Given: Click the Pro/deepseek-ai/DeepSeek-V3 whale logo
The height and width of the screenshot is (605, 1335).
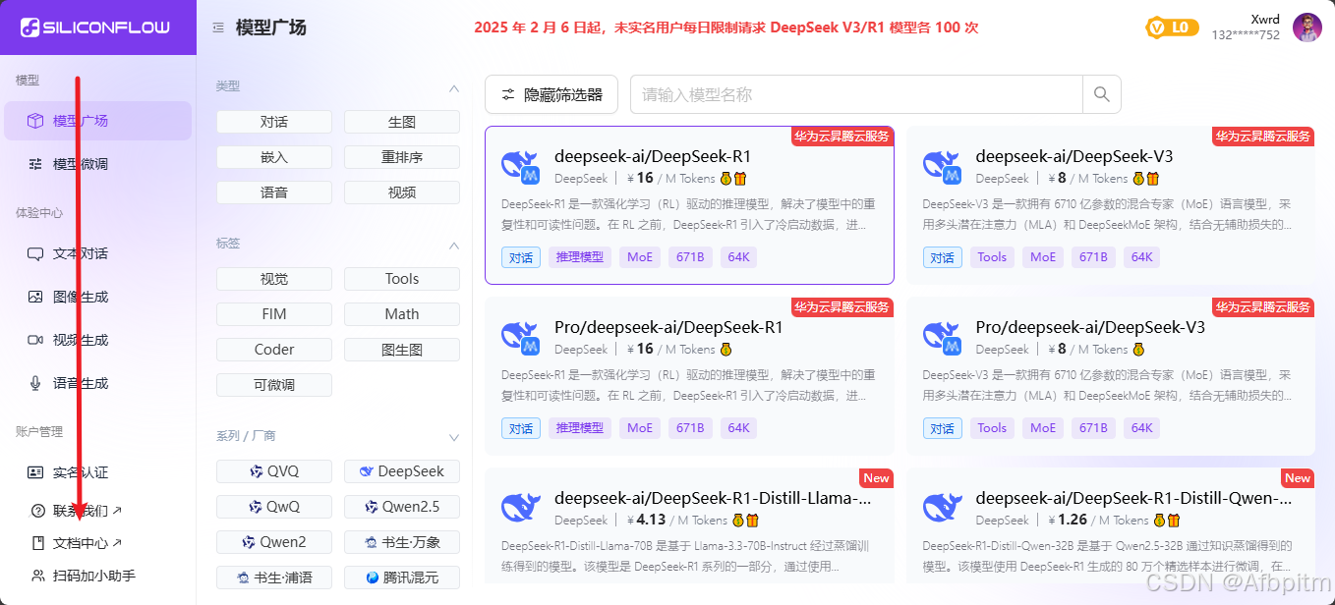Looking at the screenshot, I should 942,337.
